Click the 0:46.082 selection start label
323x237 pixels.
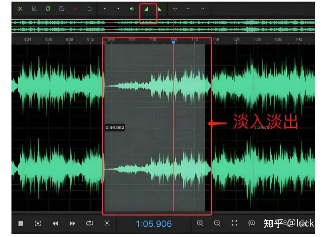pos(115,127)
